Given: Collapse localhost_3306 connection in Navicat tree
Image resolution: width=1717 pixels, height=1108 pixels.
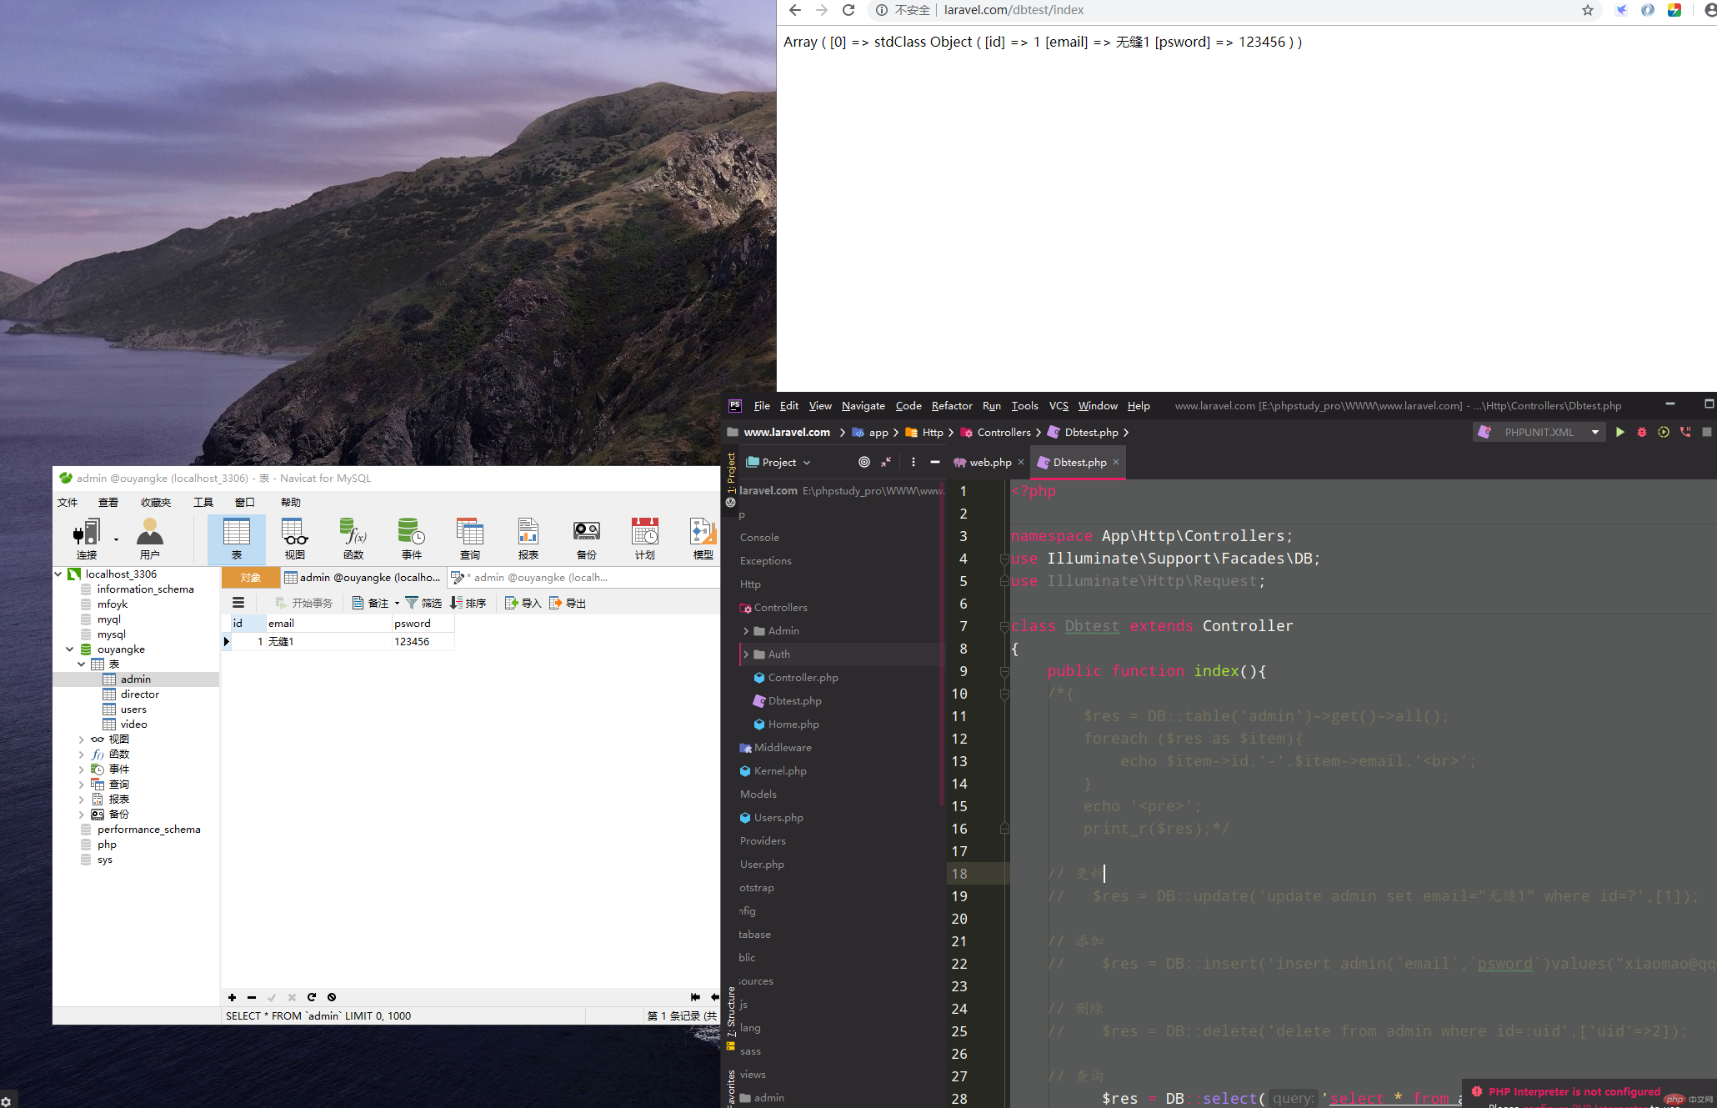Looking at the screenshot, I should 58,574.
